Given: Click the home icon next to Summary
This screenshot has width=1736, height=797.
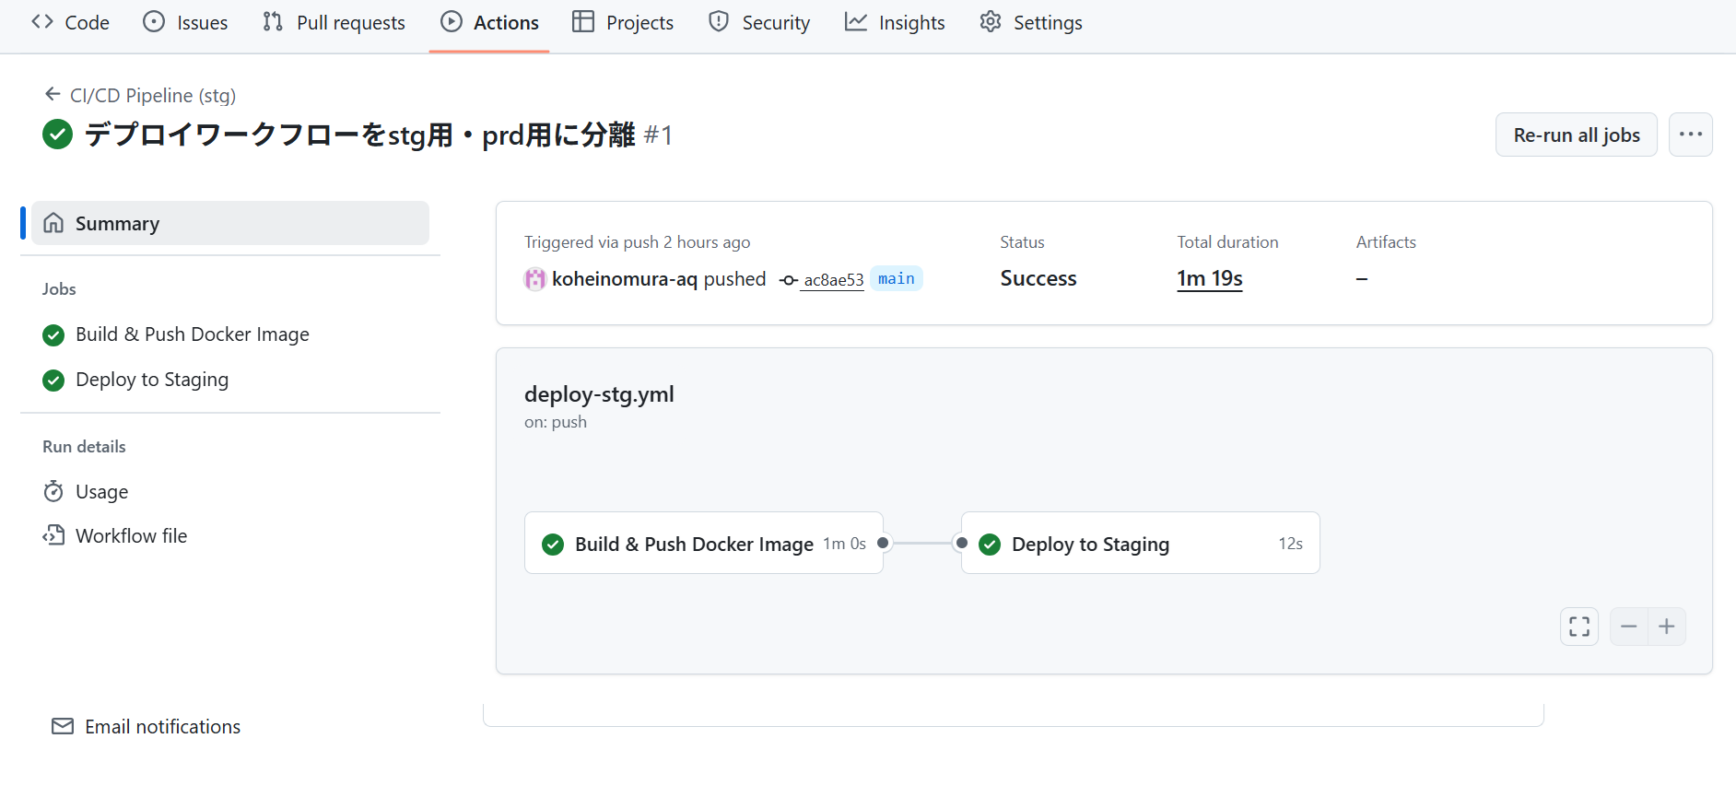Looking at the screenshot, I should pos(53,223).
